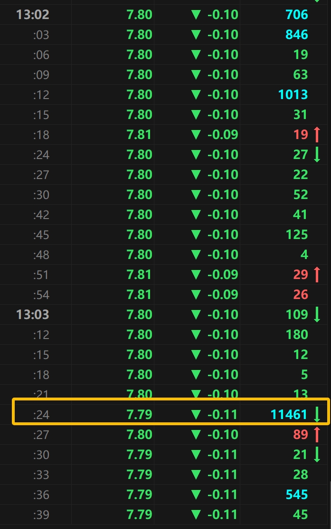Click the red volume value 26
Viewport: 331px width, 529px height.
[301, 295]
